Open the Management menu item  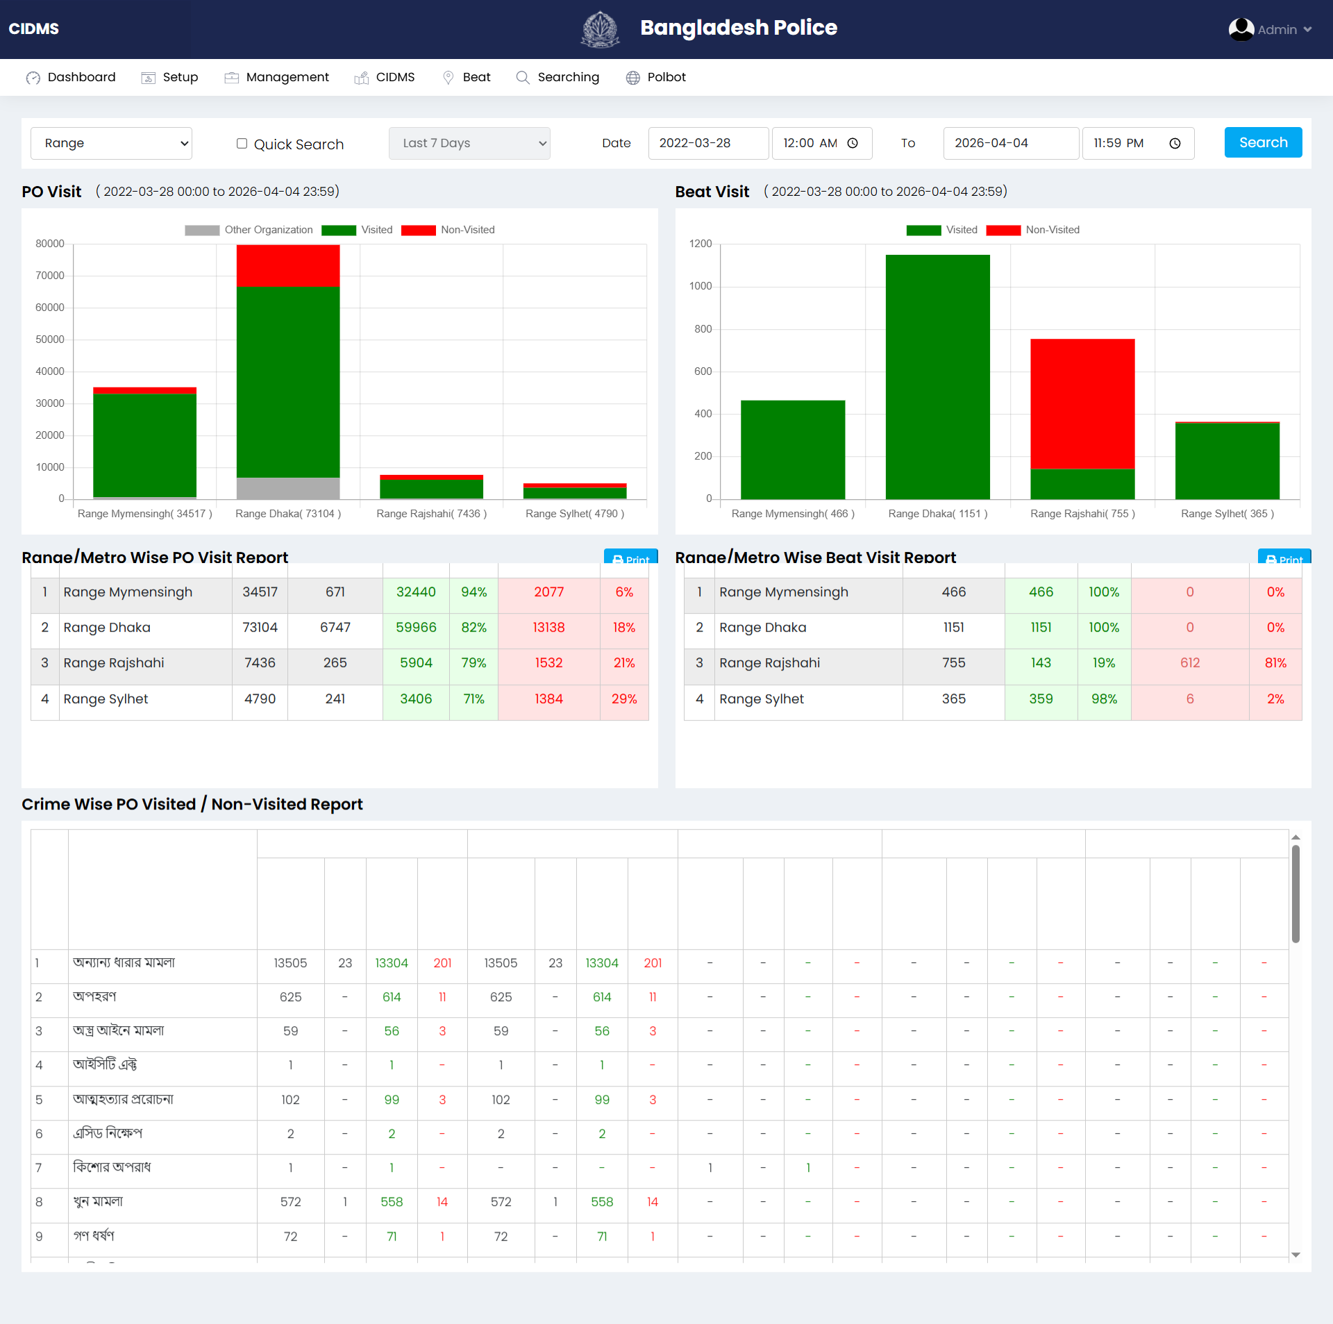pos(287,77)
